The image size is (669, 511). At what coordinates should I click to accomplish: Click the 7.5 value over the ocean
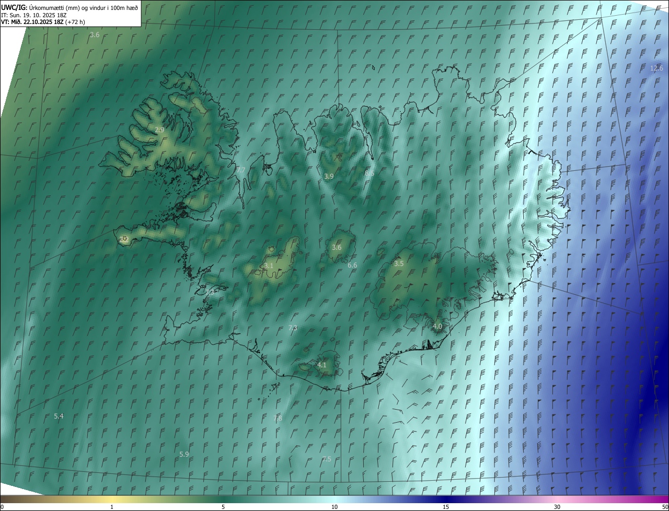[327, 459]
